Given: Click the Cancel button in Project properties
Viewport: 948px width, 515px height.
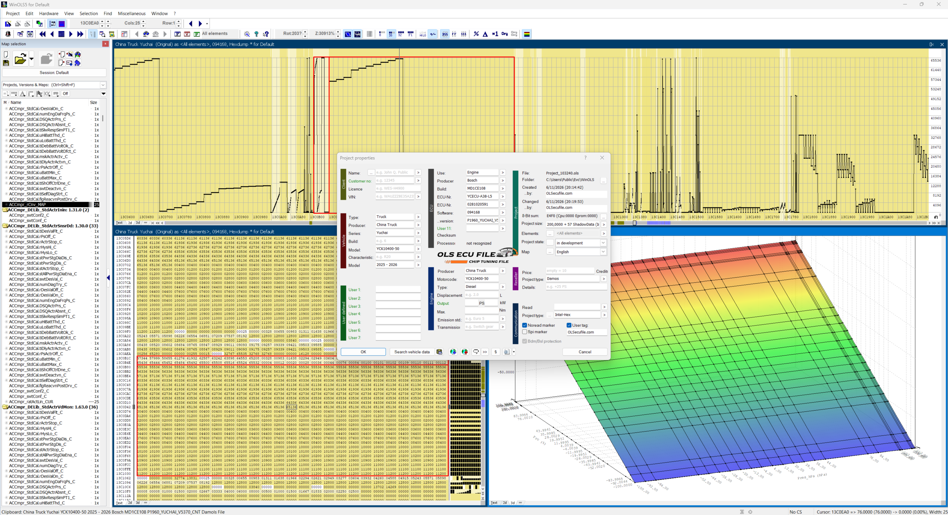Looking at the screenshot, I should pos(585,352).
